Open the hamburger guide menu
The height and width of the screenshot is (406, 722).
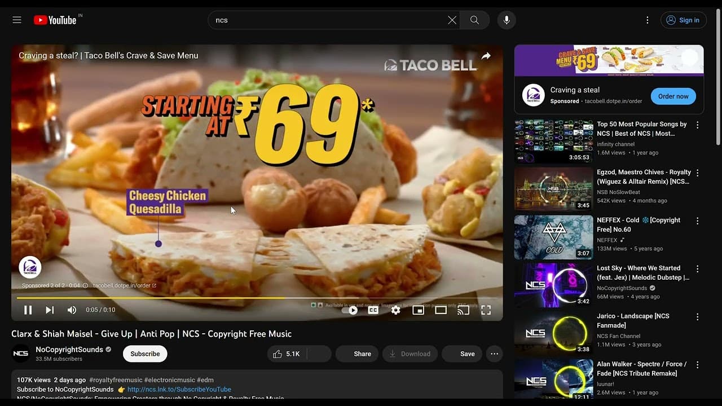[17, 20]
